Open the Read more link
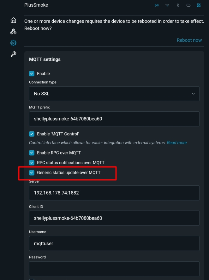 click(x=177, y=143)
